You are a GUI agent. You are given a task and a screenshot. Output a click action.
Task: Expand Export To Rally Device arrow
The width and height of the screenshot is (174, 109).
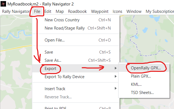[116, 76]
